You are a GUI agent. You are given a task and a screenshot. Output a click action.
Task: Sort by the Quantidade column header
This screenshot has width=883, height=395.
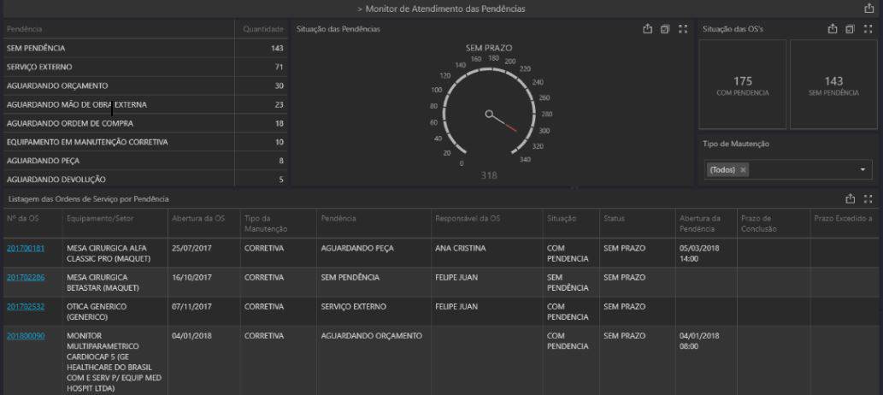tap(262, 30)
